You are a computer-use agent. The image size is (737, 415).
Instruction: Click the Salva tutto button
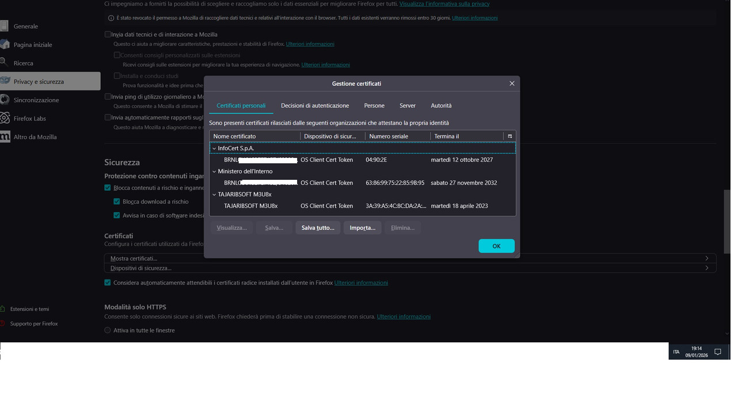pyautogui.click(x=318, y=228)
